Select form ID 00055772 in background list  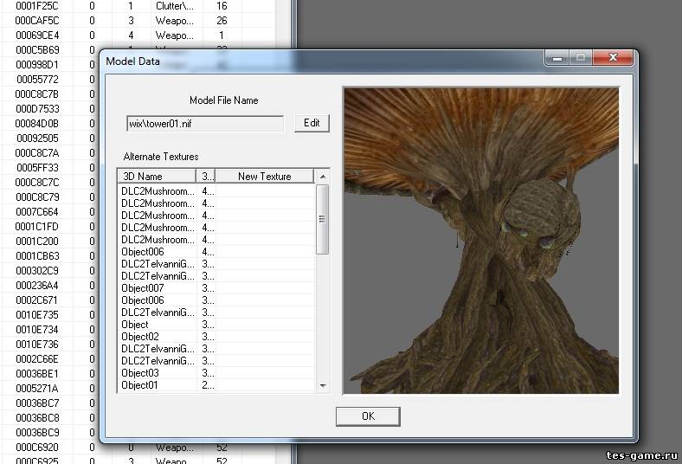[x=36, y=80]
